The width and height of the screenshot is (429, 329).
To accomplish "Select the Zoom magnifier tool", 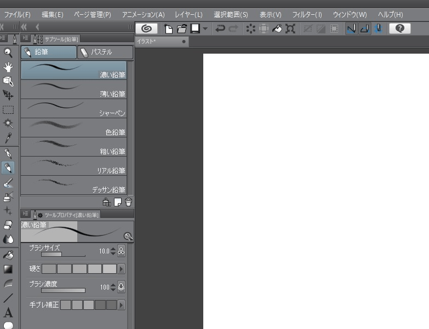I will pos(8,53).
